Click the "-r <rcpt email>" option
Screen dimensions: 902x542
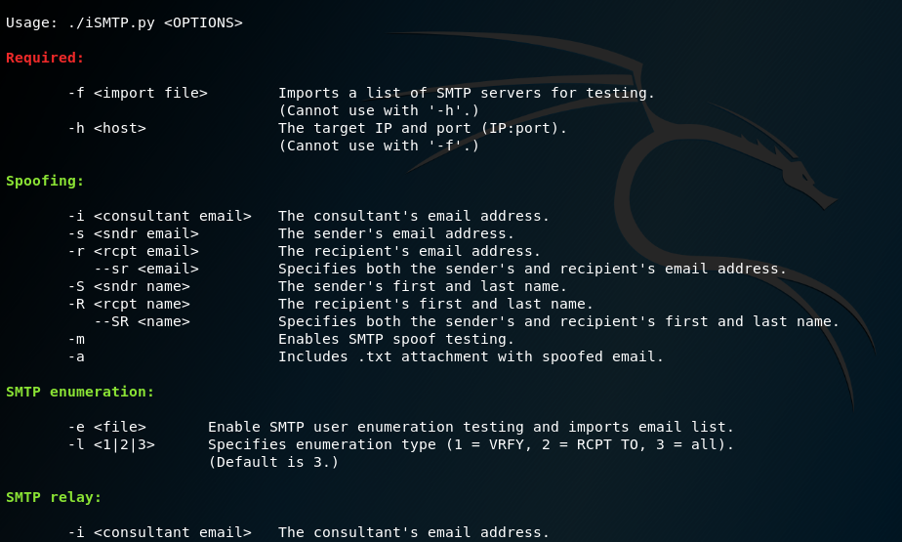133,251
